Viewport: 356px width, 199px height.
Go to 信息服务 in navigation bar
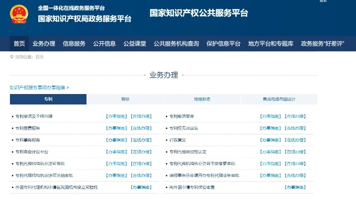(x=74, y=43)
